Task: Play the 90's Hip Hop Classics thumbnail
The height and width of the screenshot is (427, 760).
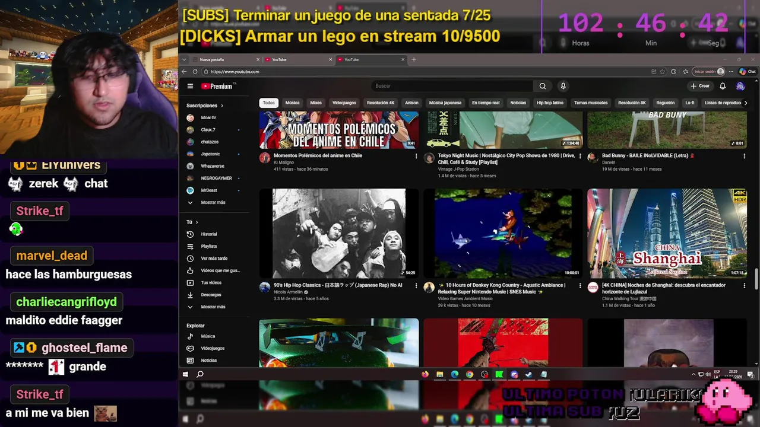Action: pyautogui.click(x=338, y=233)
